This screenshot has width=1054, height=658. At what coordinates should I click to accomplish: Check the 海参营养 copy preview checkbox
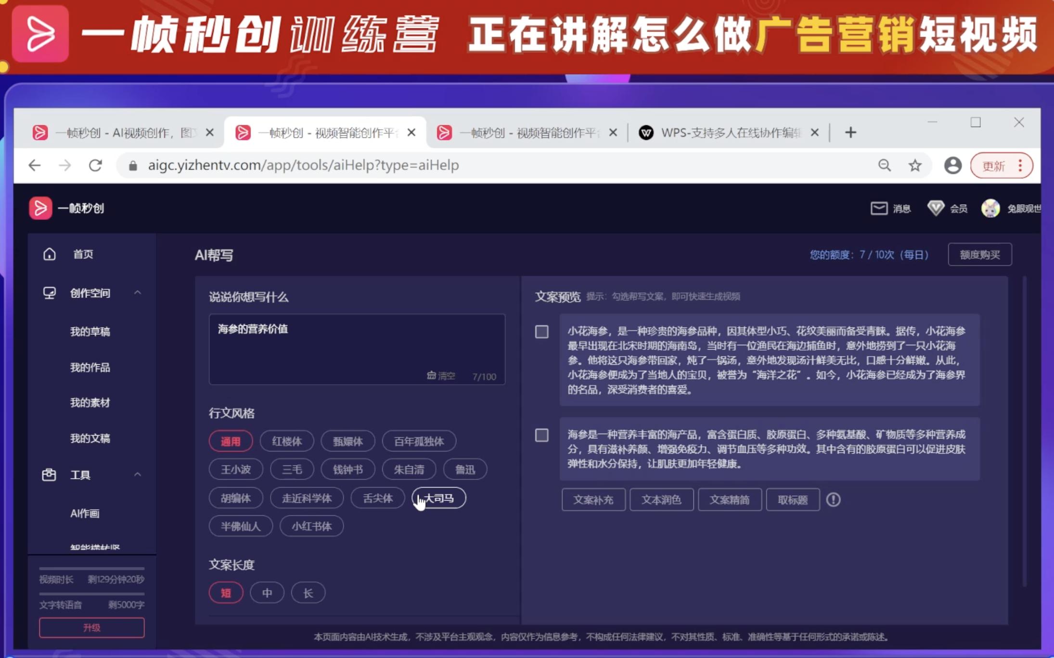click(542, 435)
